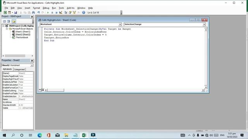Select the ScrollArea property field
The width and height of the screenshot is (248, 139).
26,102
